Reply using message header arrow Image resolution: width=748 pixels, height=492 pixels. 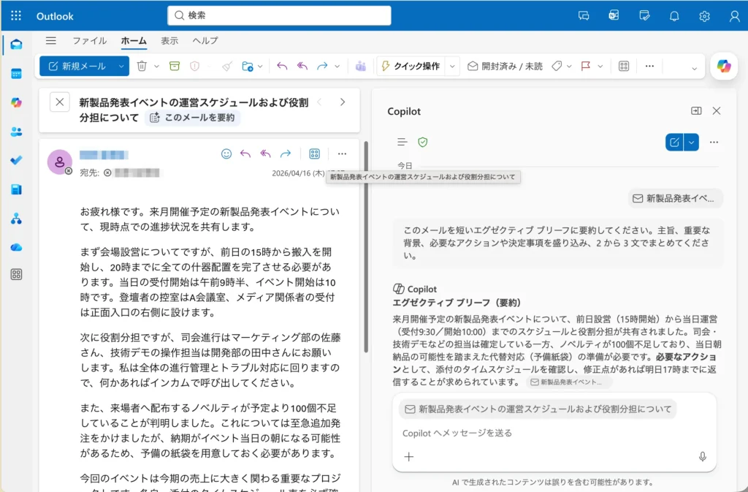(x=245, y=154)
